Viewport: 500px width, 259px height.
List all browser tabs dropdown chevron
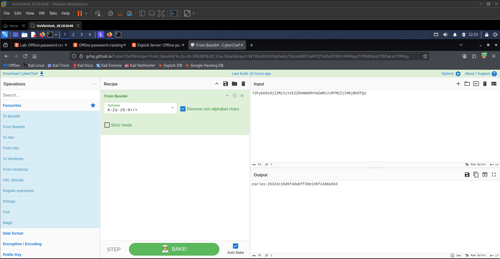click(x=461, y=45)
